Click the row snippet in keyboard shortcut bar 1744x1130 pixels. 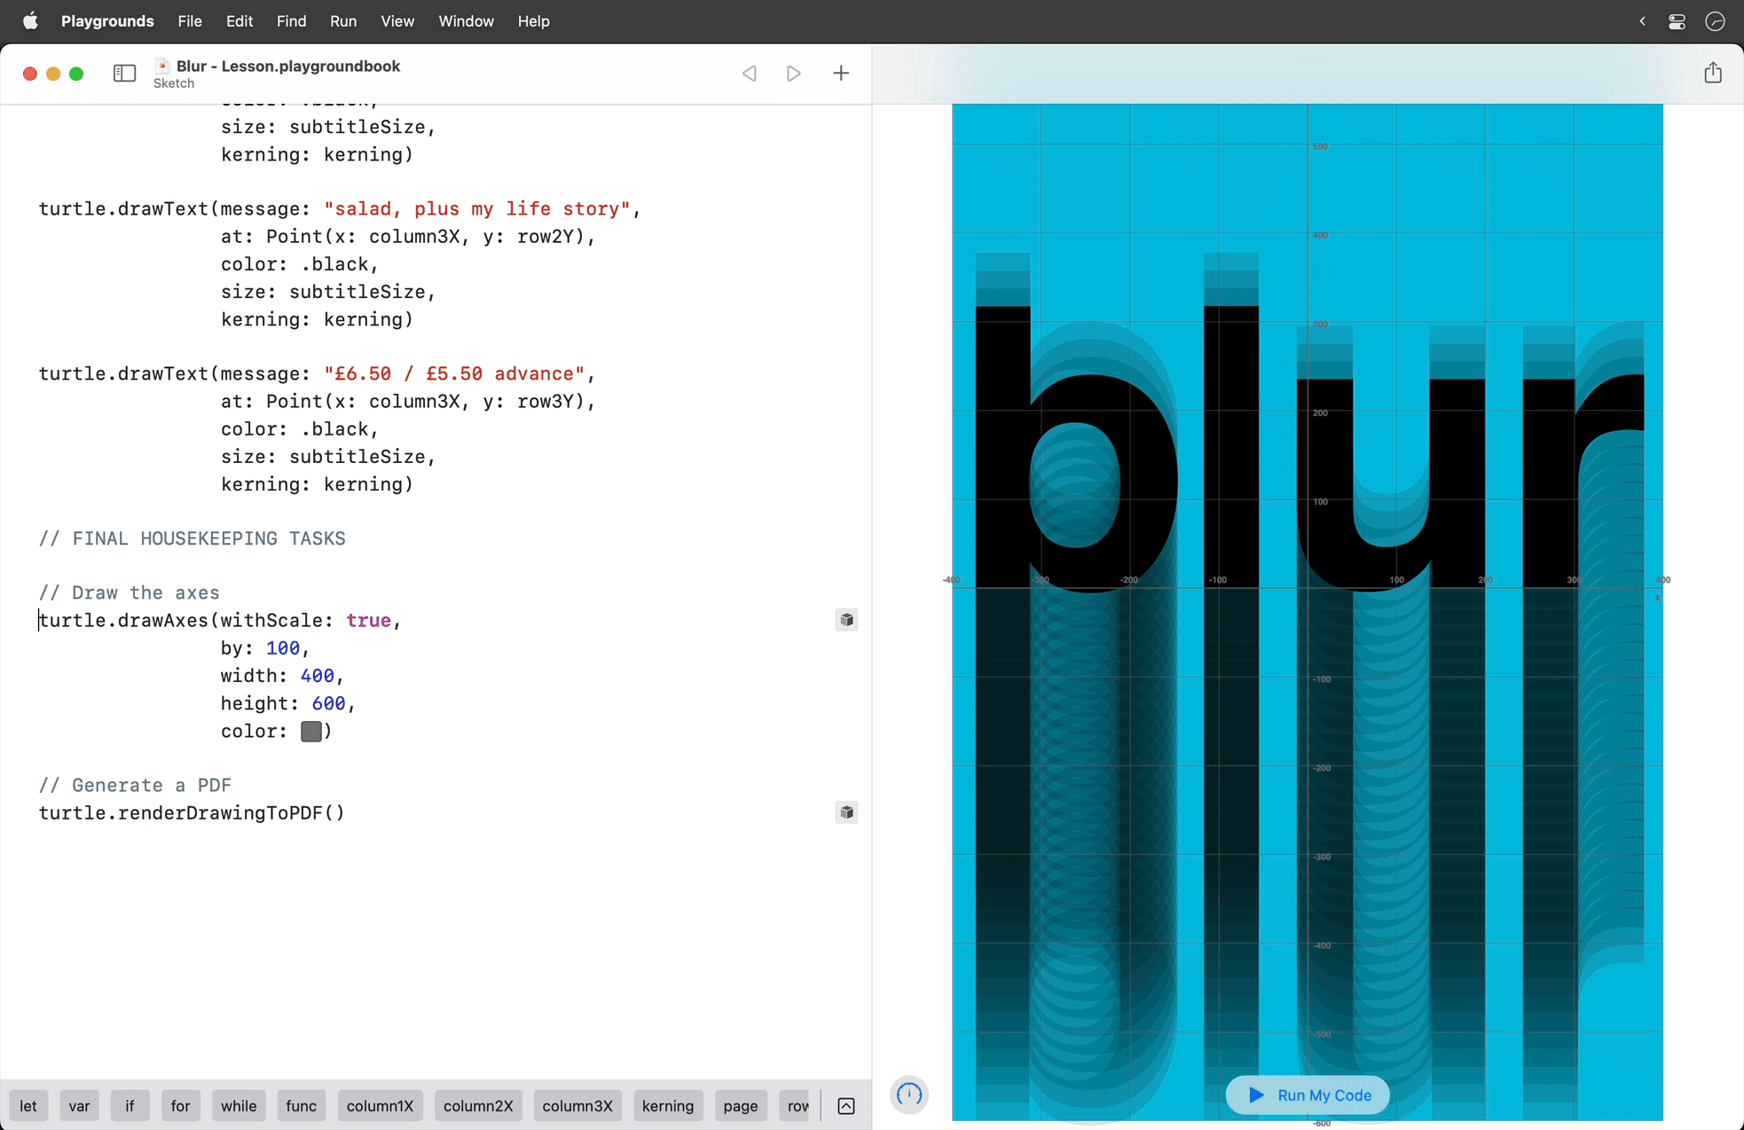coord(796,1103)
